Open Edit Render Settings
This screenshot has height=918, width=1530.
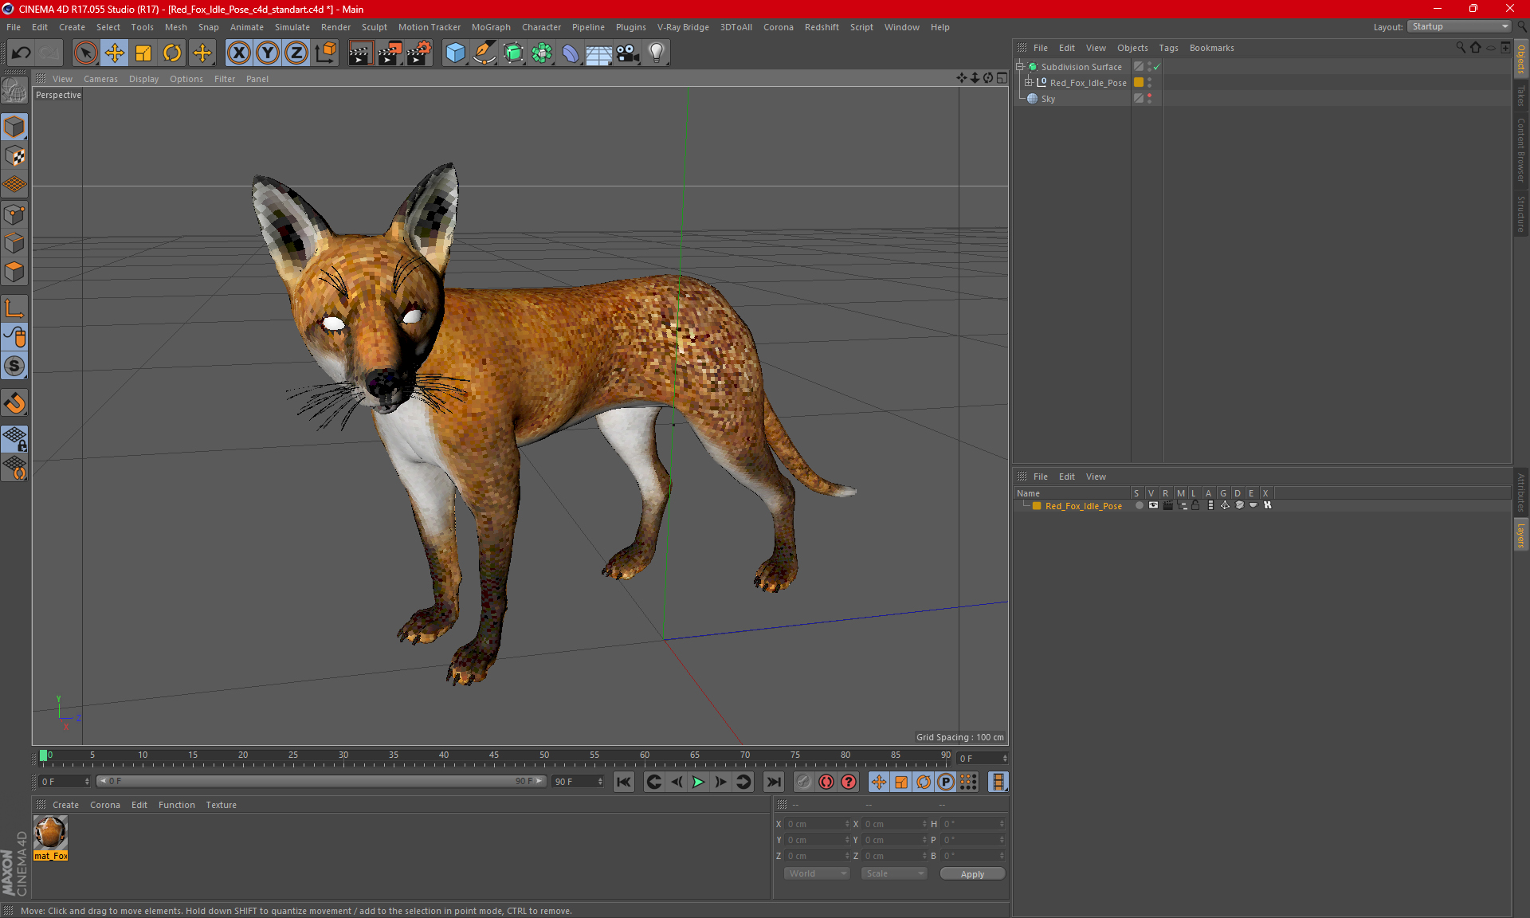coord(419,53)
